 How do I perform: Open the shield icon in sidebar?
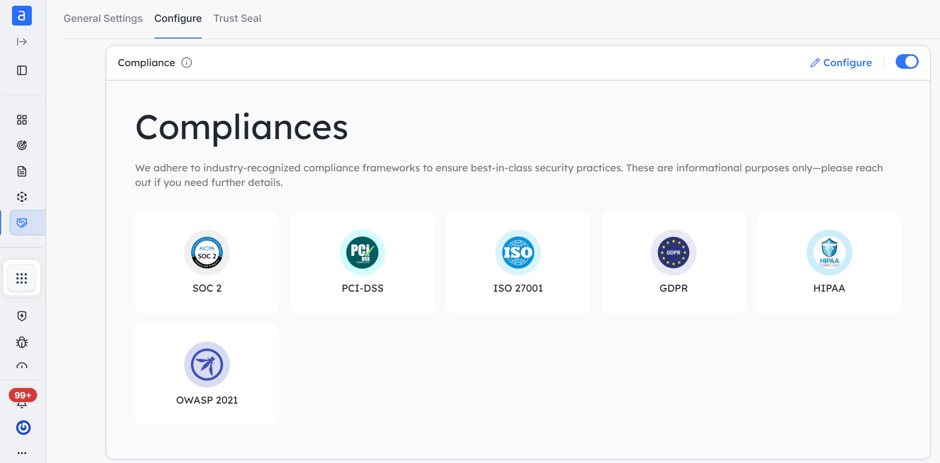pyautogui.click(x=22, y=316)
